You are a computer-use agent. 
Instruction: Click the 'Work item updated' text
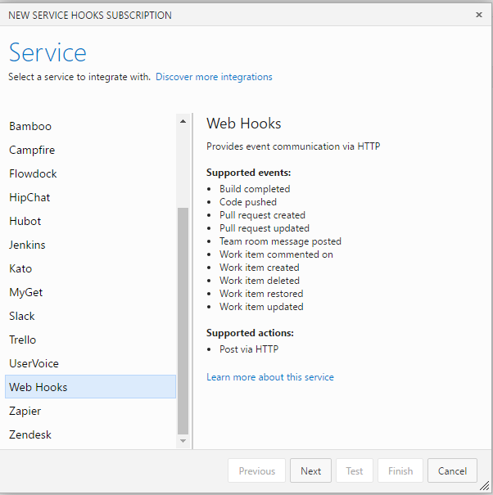click(261, 307)
